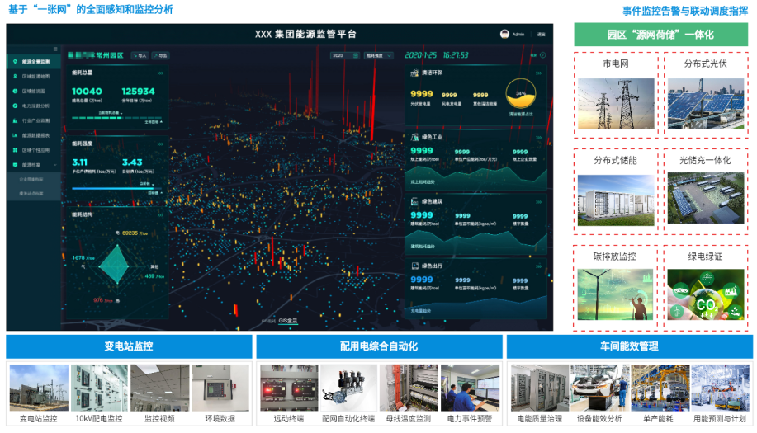Expand the 绿色建筑 card arrows
The image size is (757, 433).
(538, 202)
